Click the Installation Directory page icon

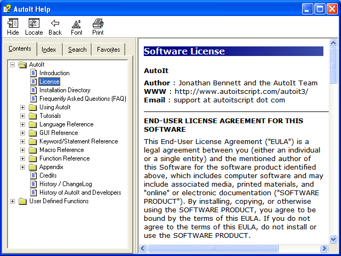click(33, 90)
